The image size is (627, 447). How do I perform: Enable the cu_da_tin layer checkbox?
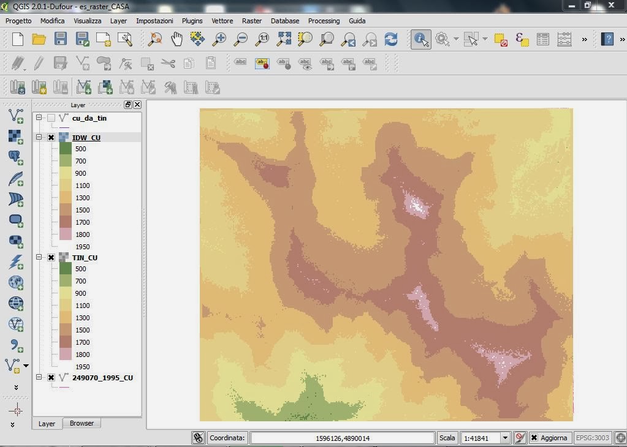point(51,118)
